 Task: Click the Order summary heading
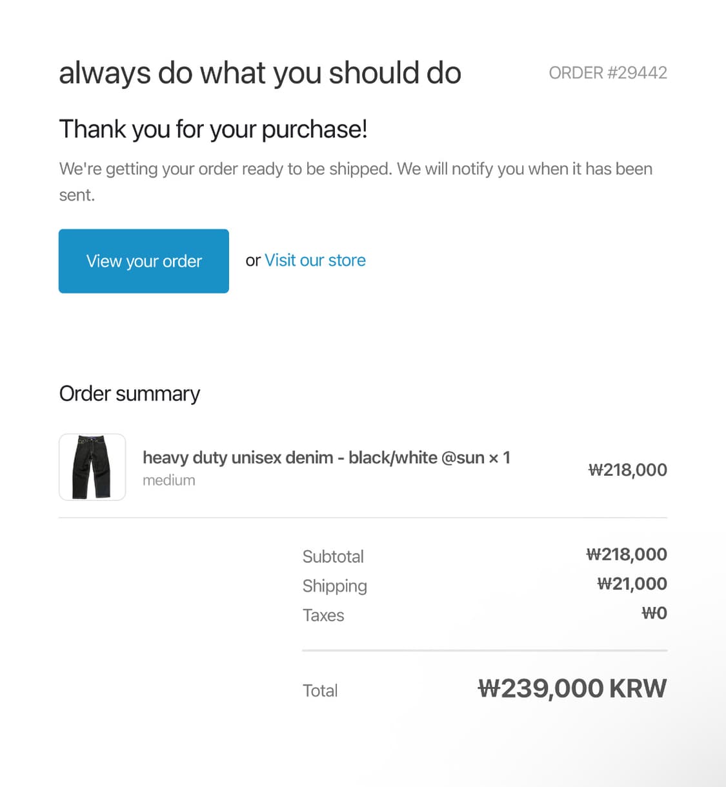pyautogui.click(x=130, y=394)
